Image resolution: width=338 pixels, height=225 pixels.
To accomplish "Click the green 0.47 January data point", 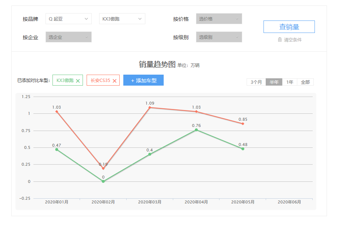I will tap(57, 150).
